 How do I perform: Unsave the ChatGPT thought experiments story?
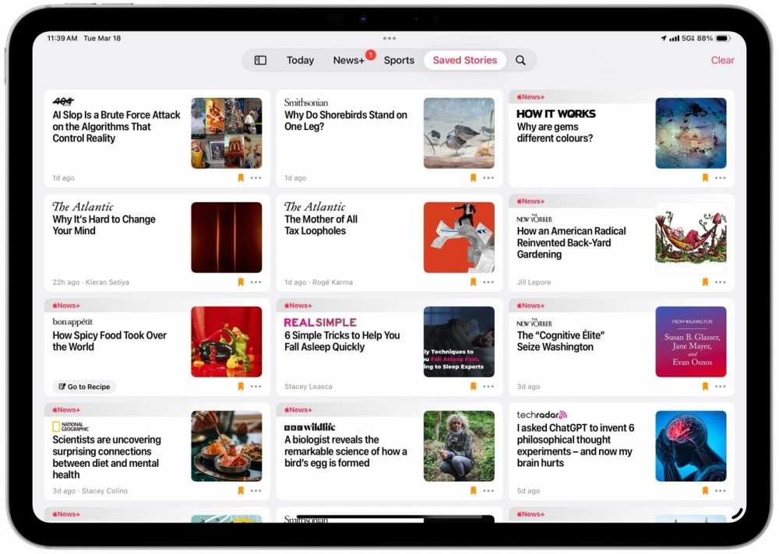coord(705,490)
